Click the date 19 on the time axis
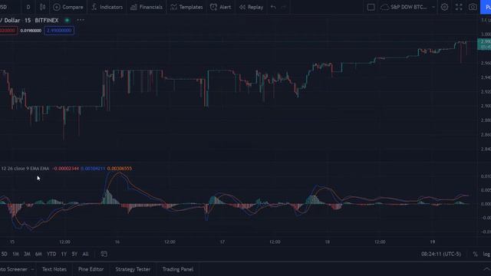The width and height of the screenshot is (491, 276). click(433, 242)
